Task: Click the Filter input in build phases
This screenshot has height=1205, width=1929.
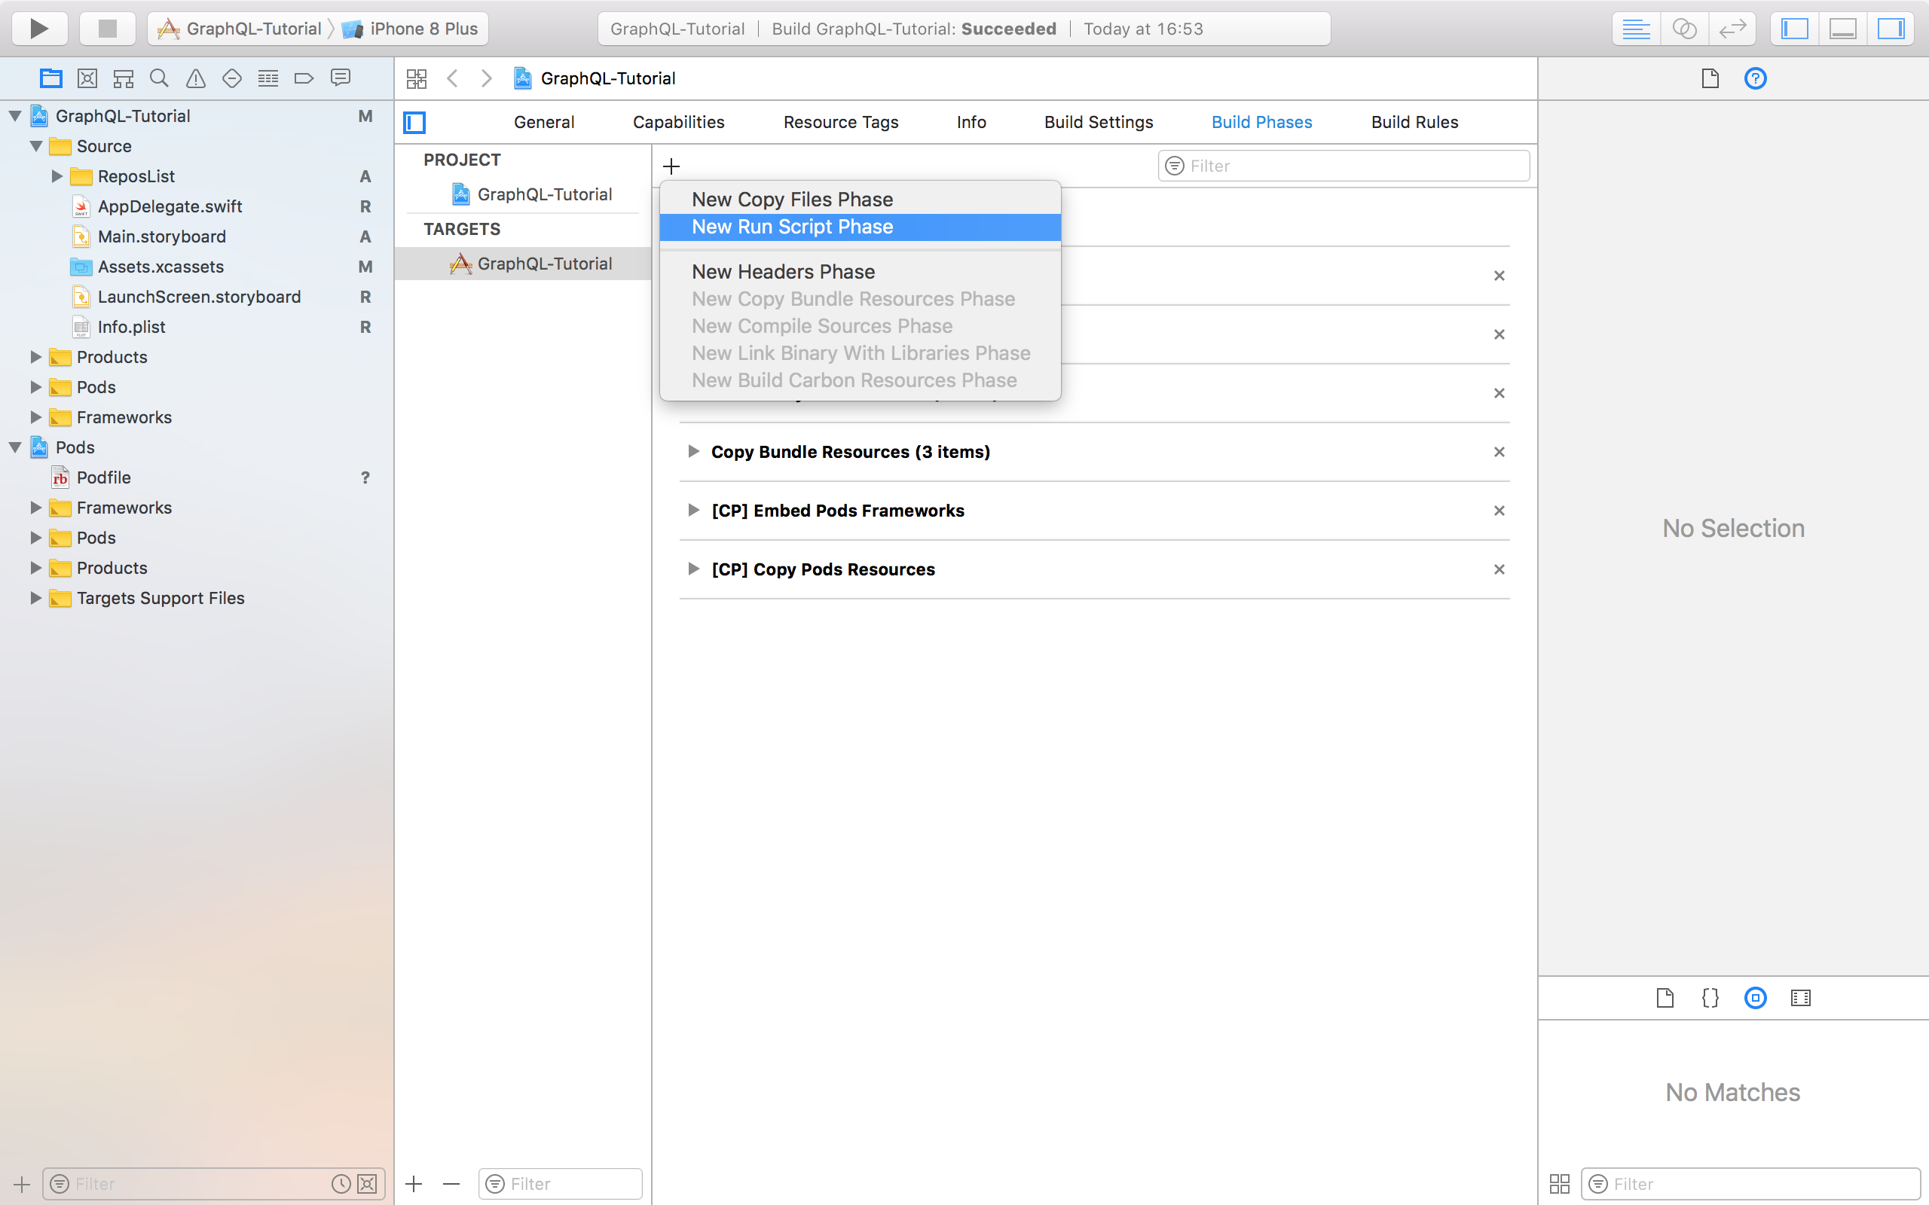Action: point(1341,165)
